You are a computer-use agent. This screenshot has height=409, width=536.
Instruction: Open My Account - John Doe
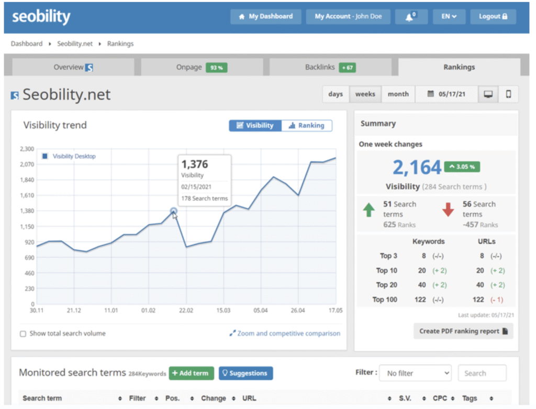[x=348, y=16]
